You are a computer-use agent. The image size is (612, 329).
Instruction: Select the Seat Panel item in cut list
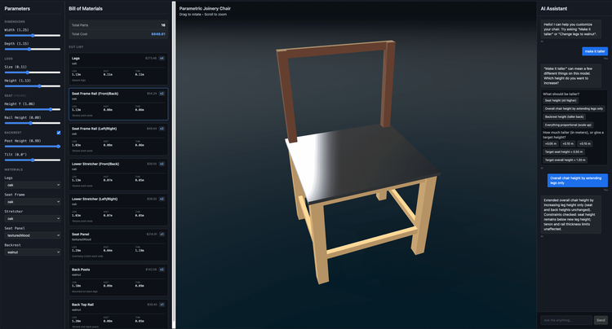117,244
